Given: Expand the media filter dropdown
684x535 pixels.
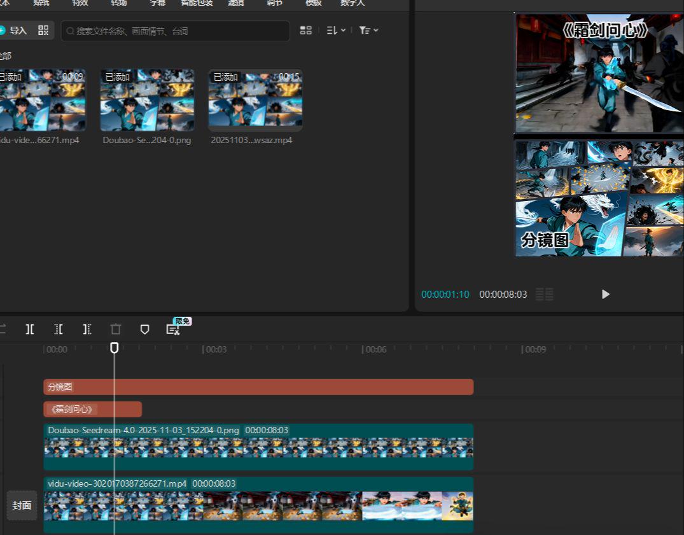Looking at the screenshot, I should (x=368, y=31).
